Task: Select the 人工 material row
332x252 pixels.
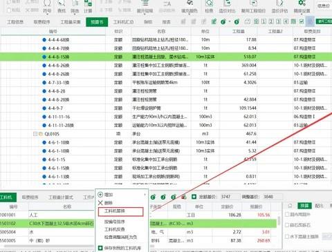Action: point(138,215)
